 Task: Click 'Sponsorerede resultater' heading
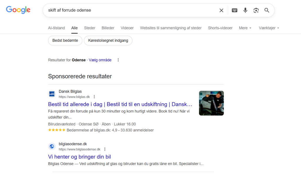[80, 76]
